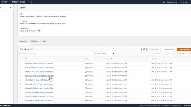Click Aborted status icon for execution 49ec723a
191x107 pixels.
tap(86, 80)
